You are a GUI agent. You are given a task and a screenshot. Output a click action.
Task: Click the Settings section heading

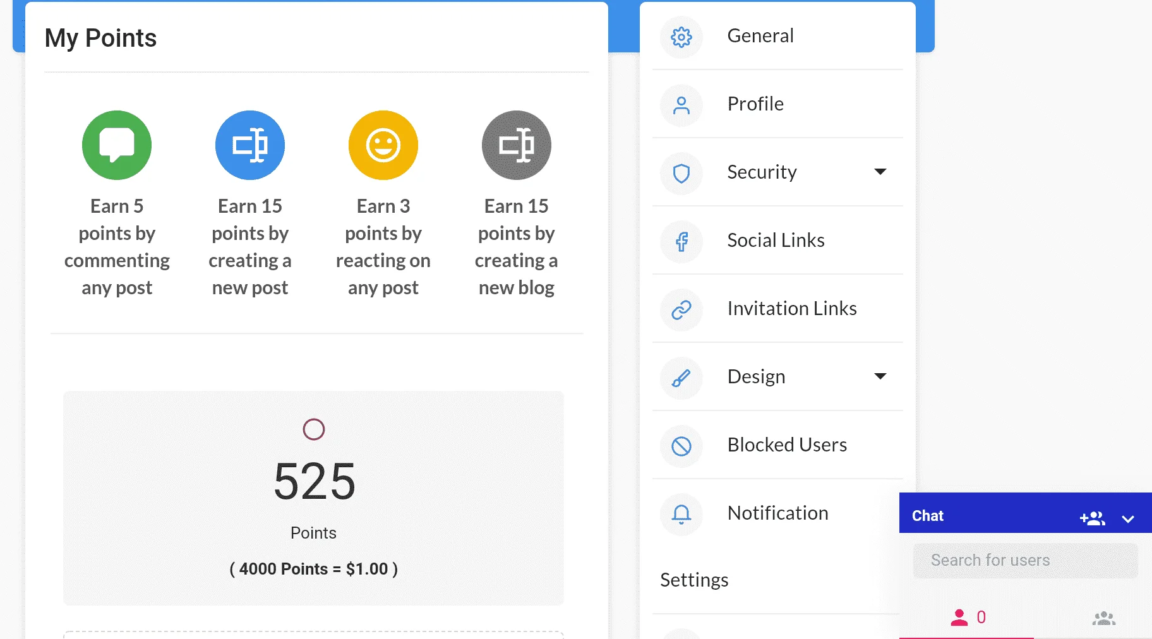[694, 580]
